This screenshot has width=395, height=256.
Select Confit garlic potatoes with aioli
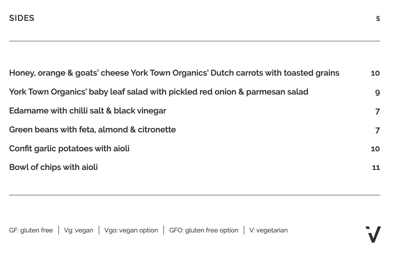[69, 149]
